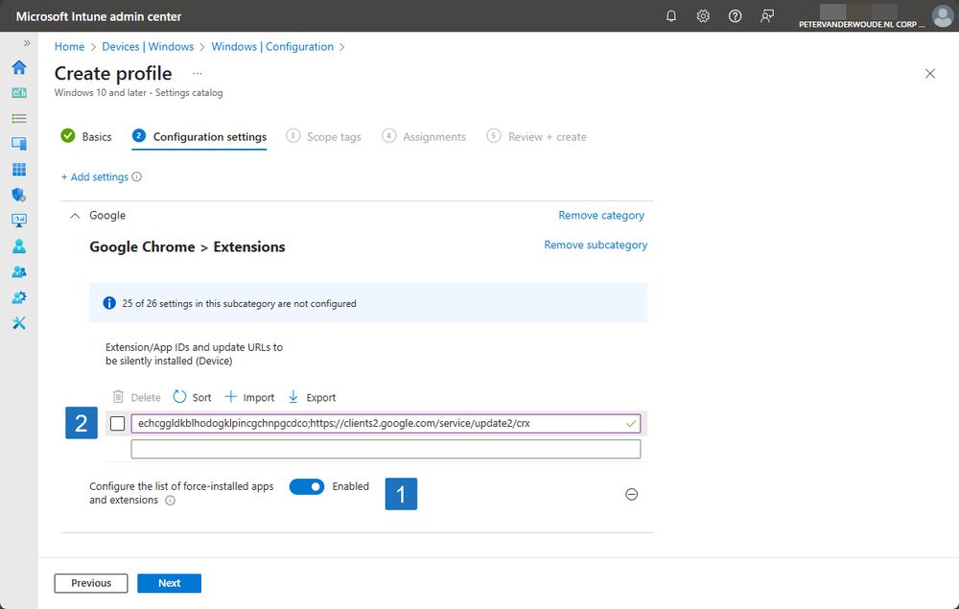959x609 pixels.
Task: Open Endpoint security shield icon
Action: click(19, 195)
